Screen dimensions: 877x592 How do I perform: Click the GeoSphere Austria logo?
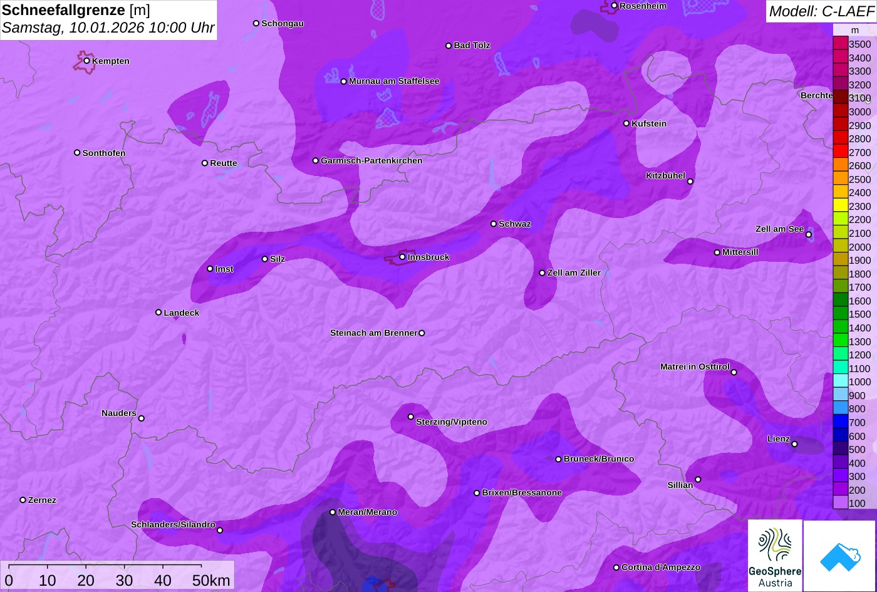(775, 555)
